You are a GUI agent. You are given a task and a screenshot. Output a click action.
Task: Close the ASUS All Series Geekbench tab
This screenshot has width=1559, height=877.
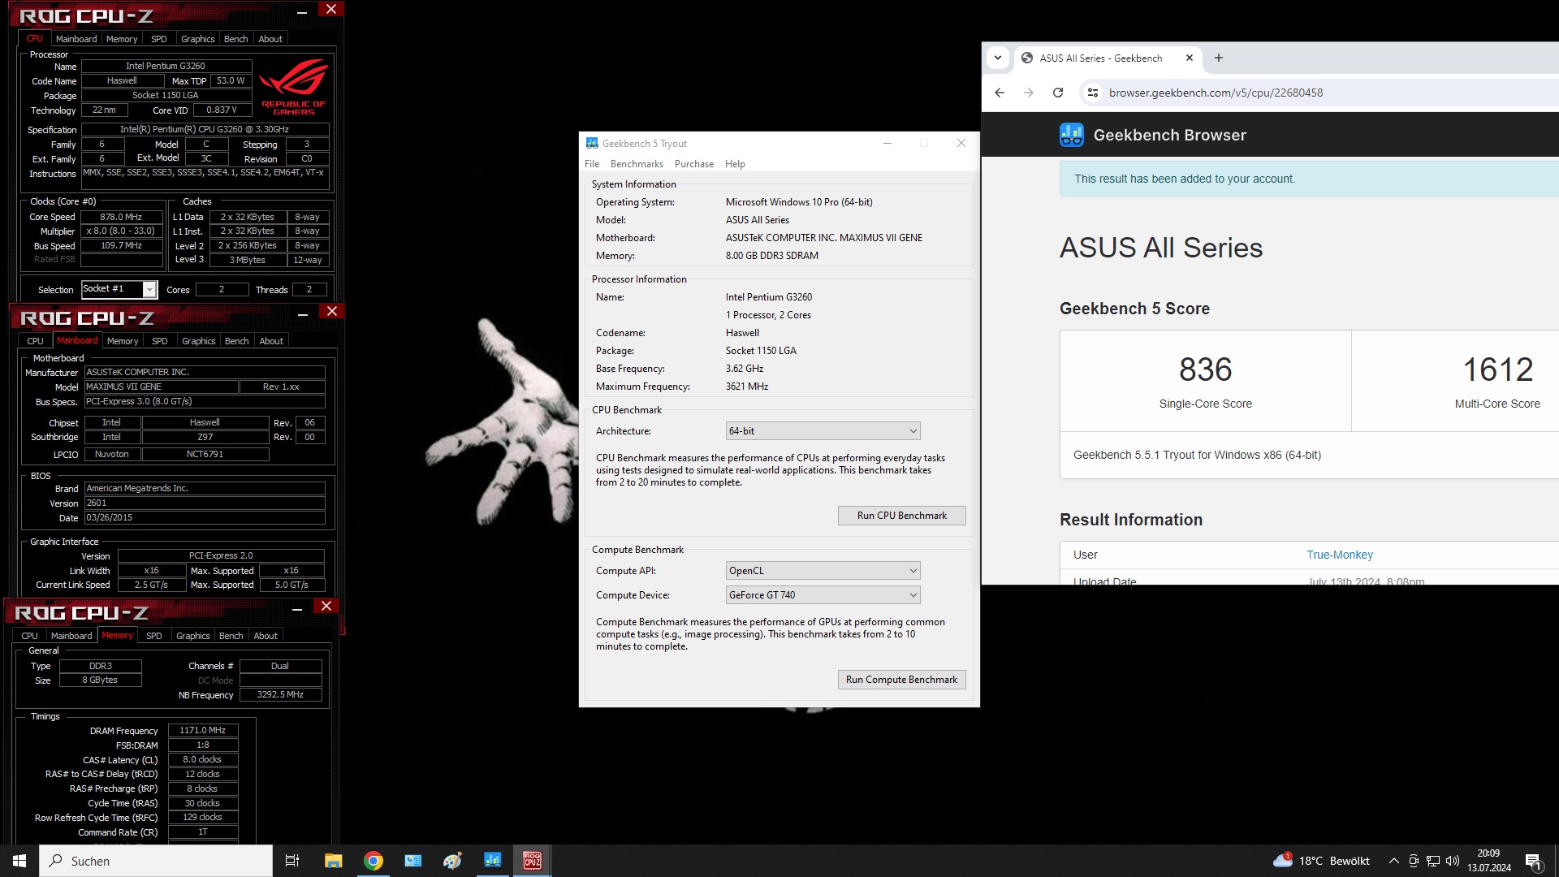pyautogui.click(x=1190, y=58)
